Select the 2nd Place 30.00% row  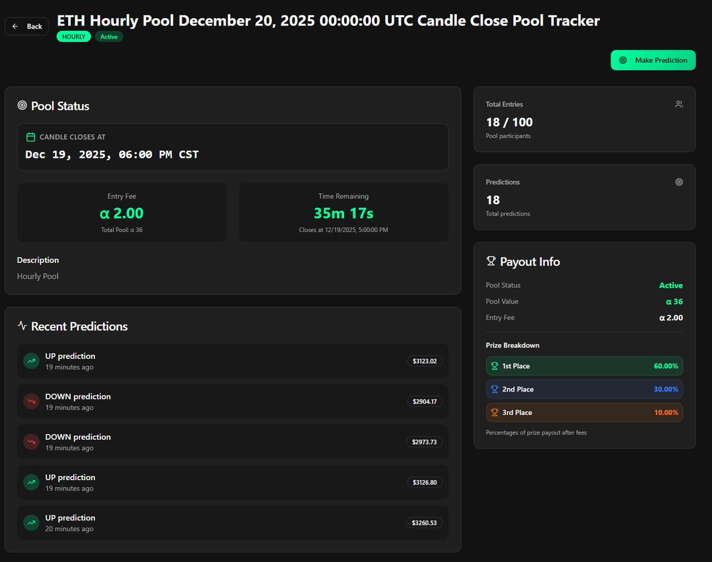point(584,389)
